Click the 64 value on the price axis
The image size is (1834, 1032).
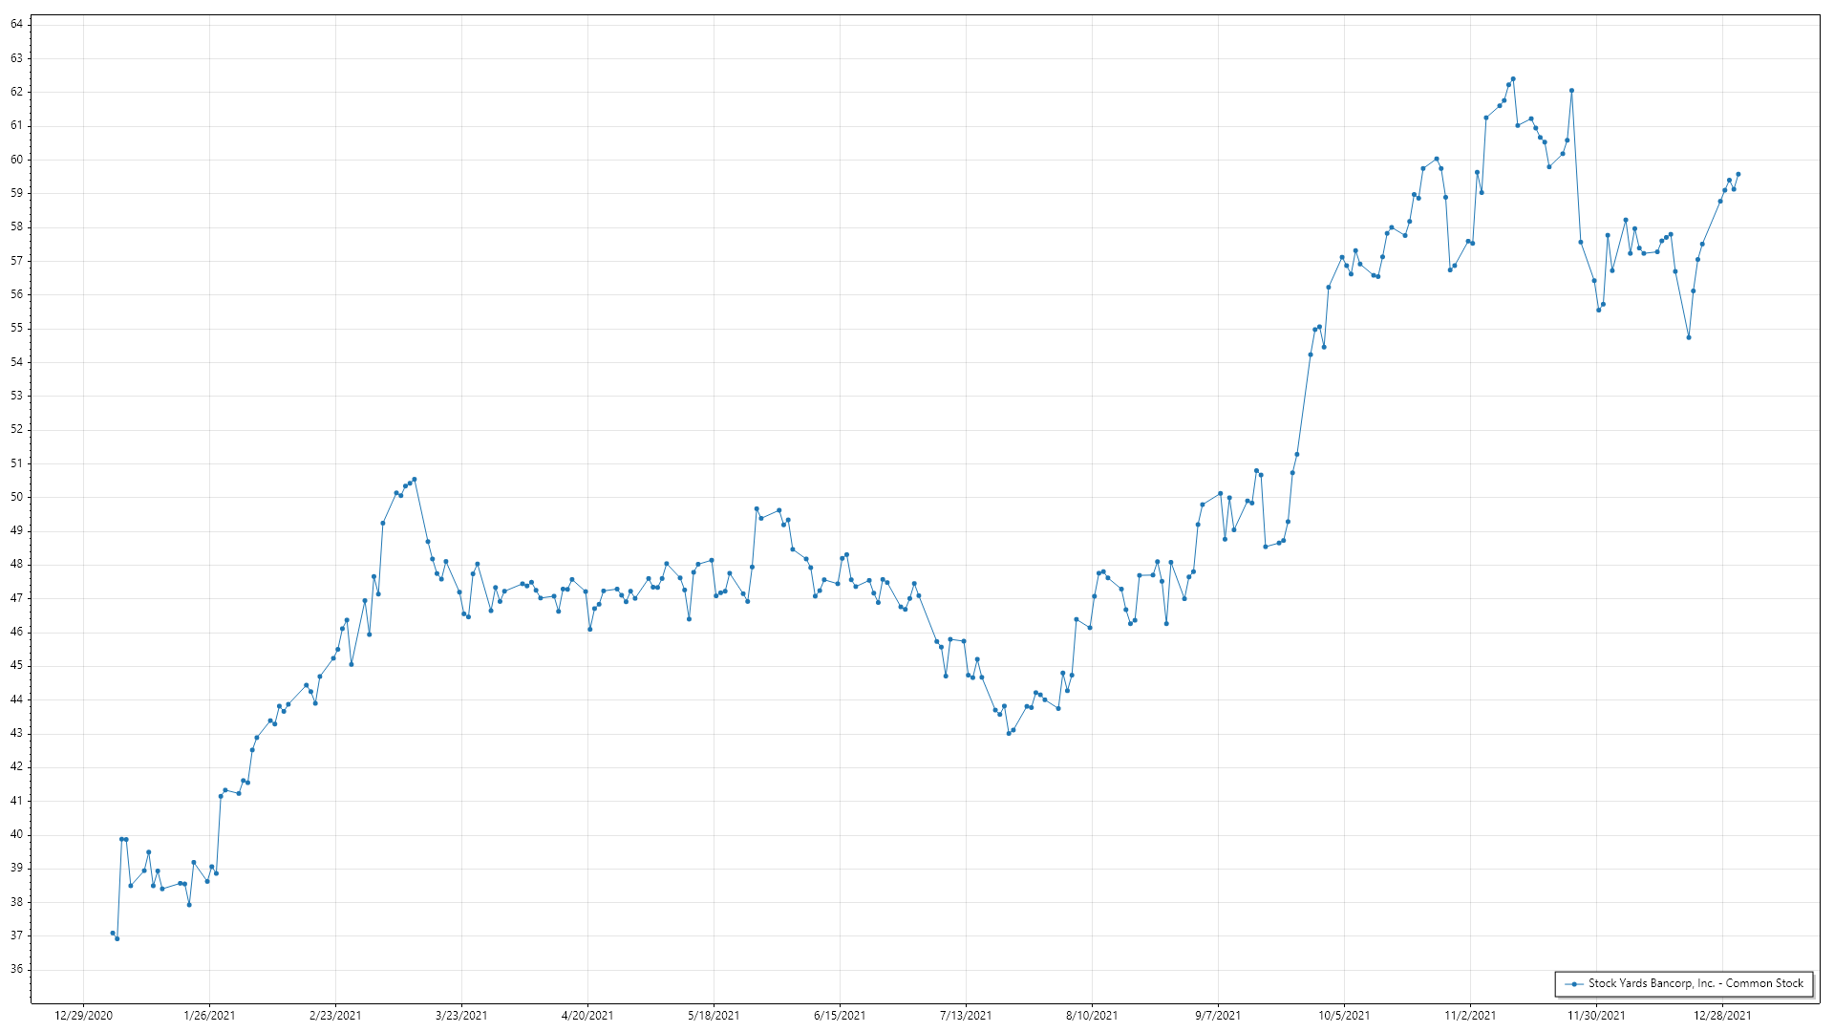click(x=16, y=24)
